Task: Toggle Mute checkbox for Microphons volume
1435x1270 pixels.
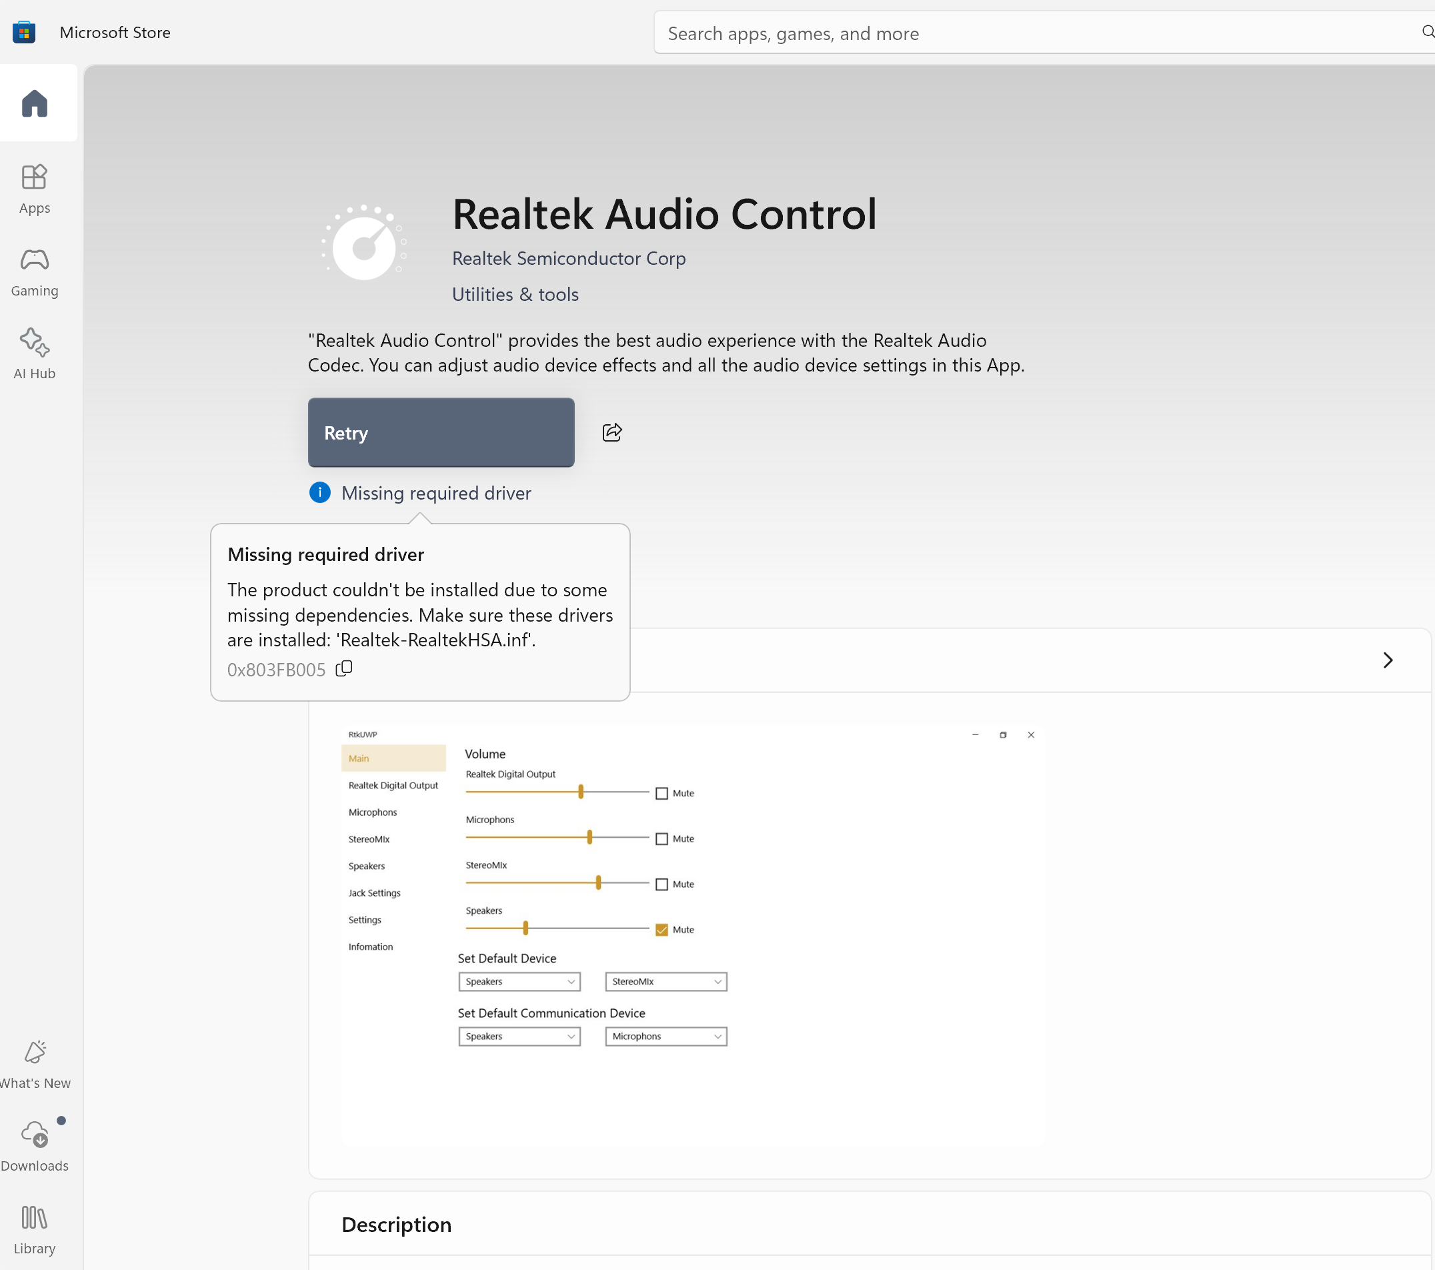Action: [661, 838]
